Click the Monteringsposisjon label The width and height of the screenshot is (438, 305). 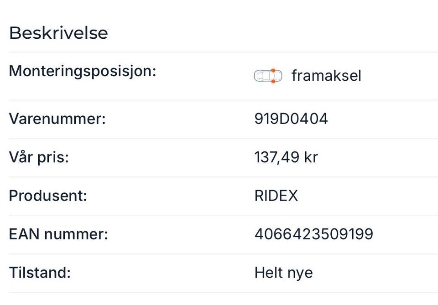[82, 71]
